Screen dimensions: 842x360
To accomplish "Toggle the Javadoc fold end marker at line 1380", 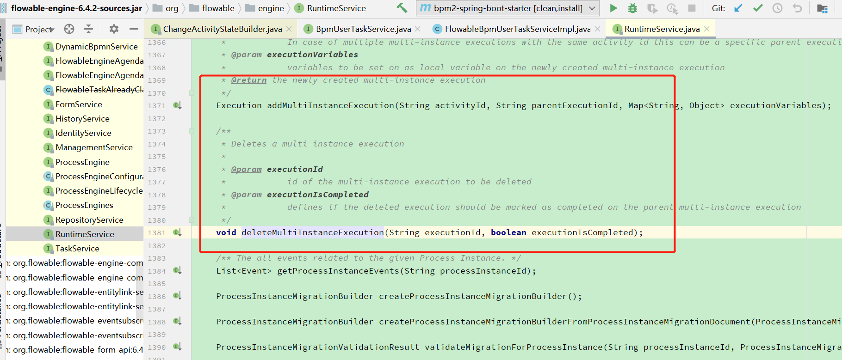I will [191, 220].
